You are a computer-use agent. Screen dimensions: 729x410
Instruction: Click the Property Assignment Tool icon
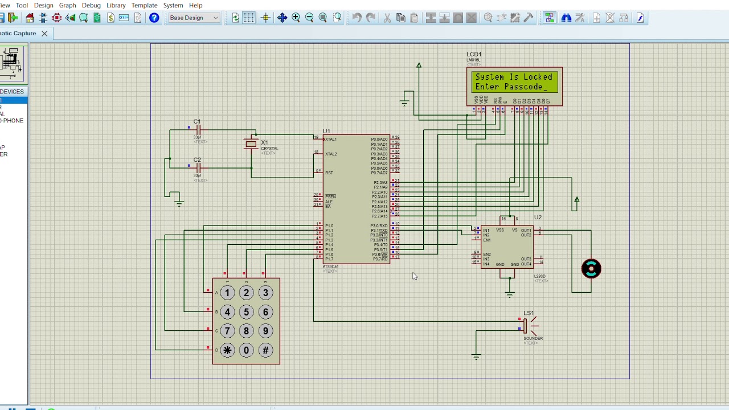pyautogui.click(x=580, y=18)
